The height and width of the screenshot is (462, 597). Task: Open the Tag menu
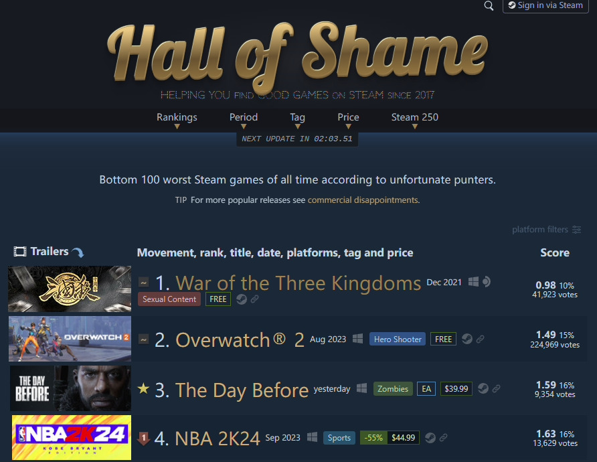click(297, 120)
